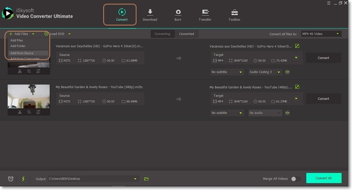Click the Load DVD disc icon
This screenshot has height=190, width=352.
[x=46, y=34]
